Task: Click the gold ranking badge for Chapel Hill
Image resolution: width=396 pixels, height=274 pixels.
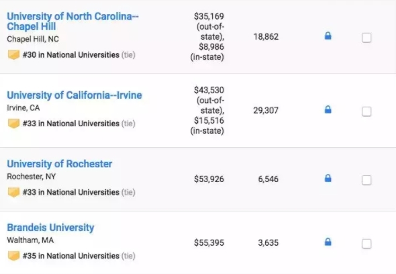Action: (x=13, y=55)
